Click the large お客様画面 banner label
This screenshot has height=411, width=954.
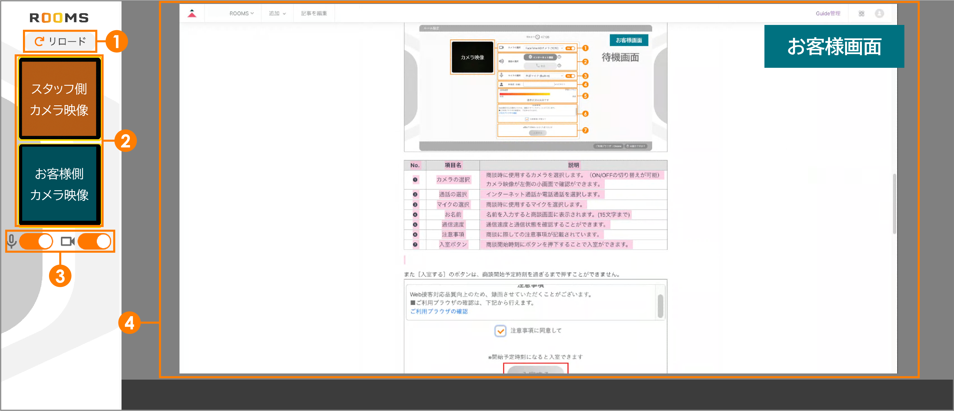coord(834,46)
